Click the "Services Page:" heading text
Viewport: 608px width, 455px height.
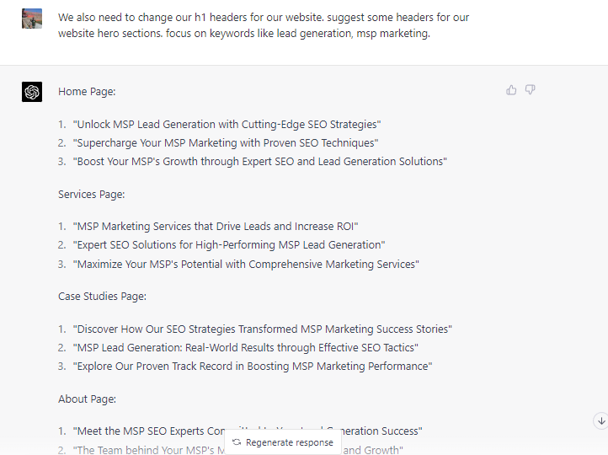(x=92, y=195)
